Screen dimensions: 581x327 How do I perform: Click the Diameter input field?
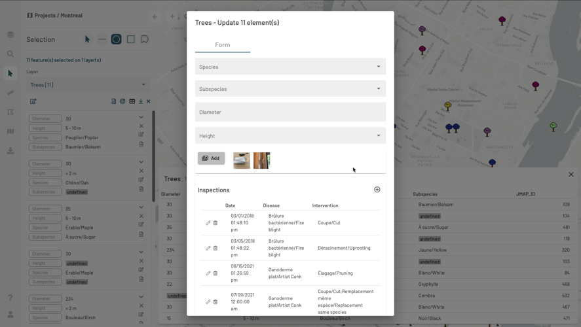290,112
